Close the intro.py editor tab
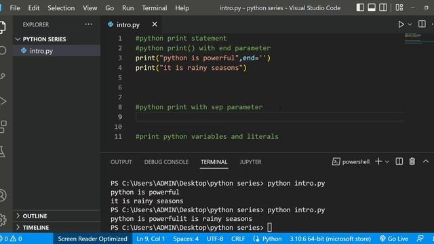Screen dimensions: 434x244 [155, 24]
